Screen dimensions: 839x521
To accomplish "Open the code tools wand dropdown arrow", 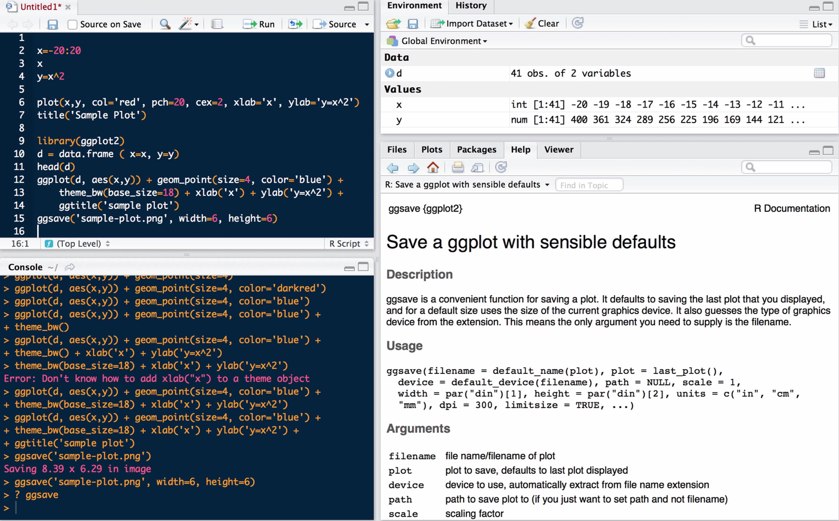I will tap(196, 25).
